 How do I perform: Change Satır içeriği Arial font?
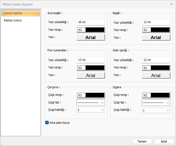156,75
